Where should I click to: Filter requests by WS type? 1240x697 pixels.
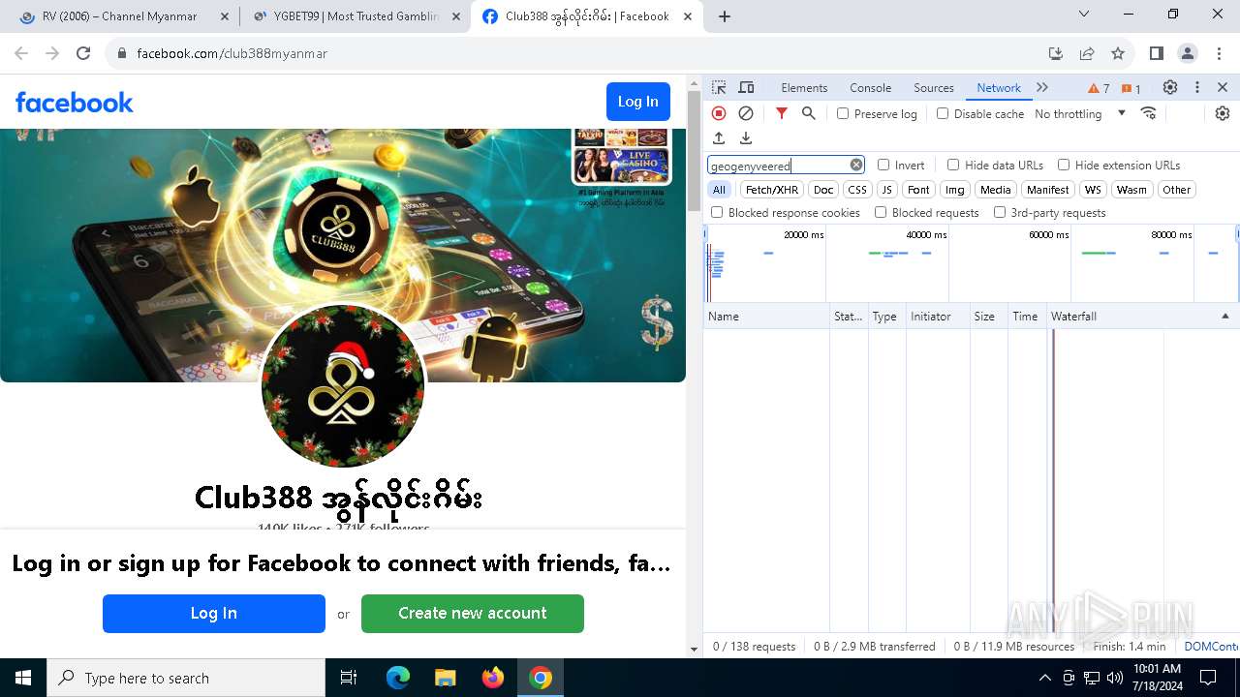tap(1093, 190)
